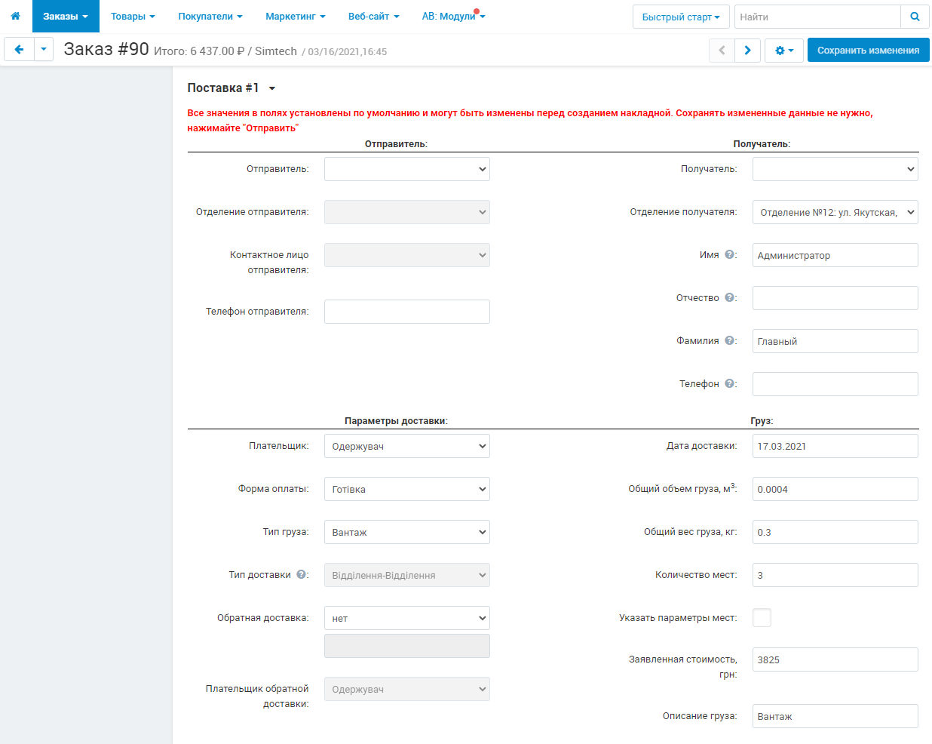Image resolution: width=932 pixels, height=744 pixels.
Task: Click the Телефон отправителя input field
Action: (x=406, y=312)
